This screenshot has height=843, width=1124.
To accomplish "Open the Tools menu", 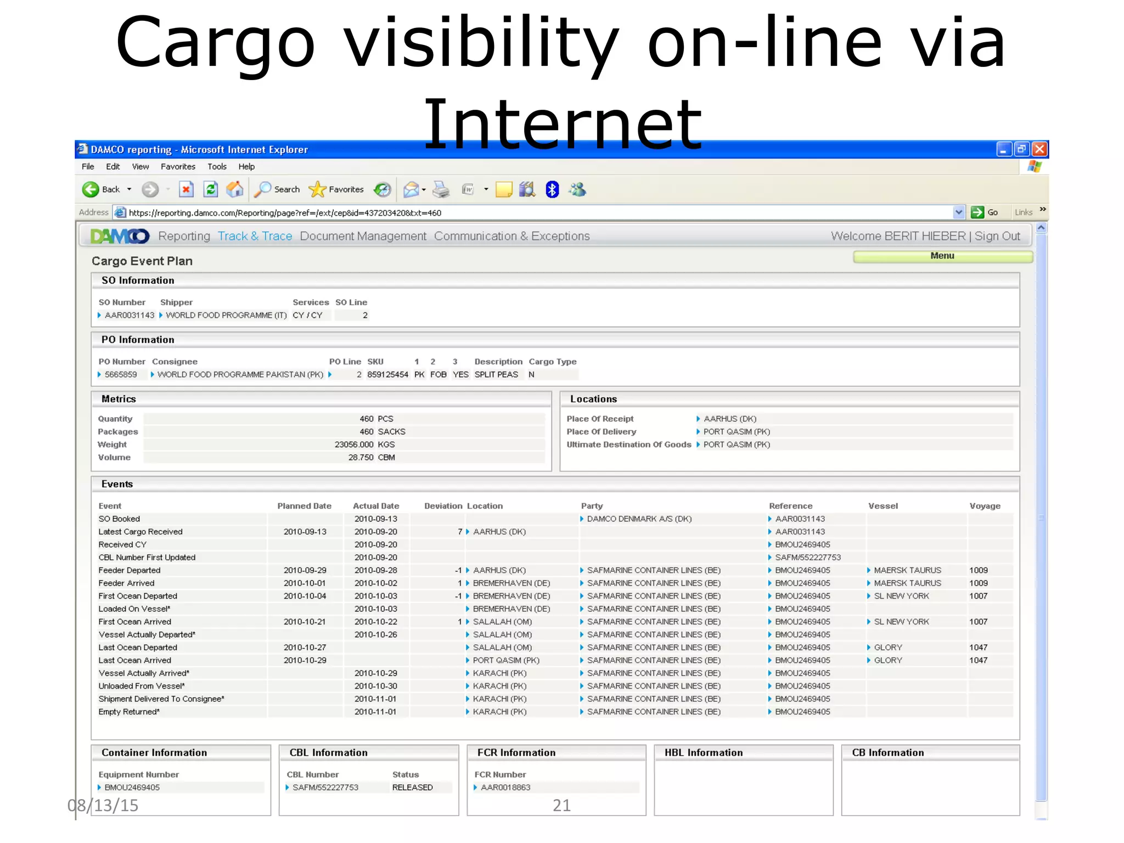I will click(x=217, y=166).
